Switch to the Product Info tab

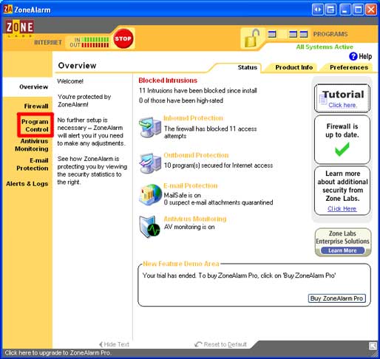click(x=294, y=67)
